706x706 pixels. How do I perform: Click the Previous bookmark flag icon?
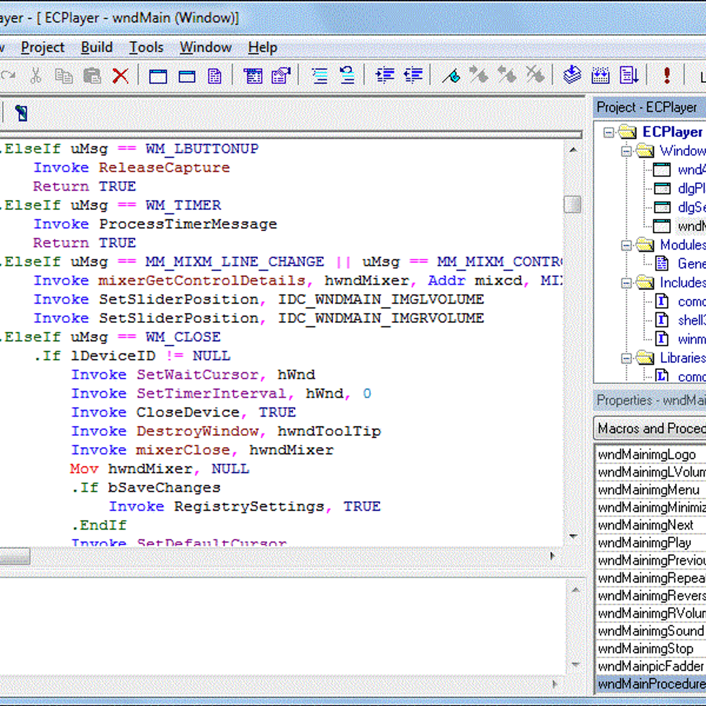pyautogui.click(x=507, y=74)
